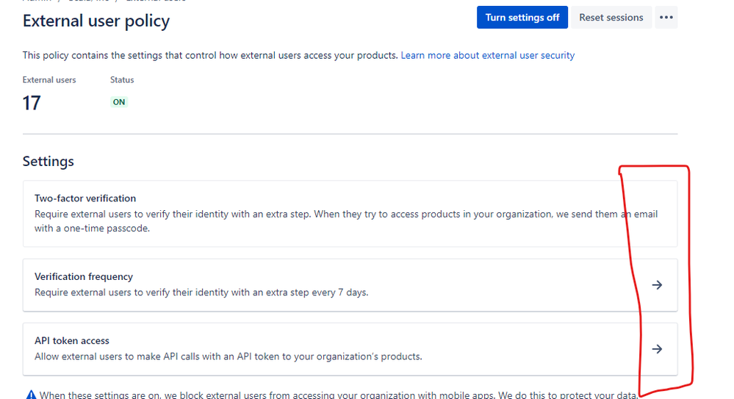Click the external users count 17
Image resolution: width=734 pixels, height=399 pixels.
coord(32,103)
